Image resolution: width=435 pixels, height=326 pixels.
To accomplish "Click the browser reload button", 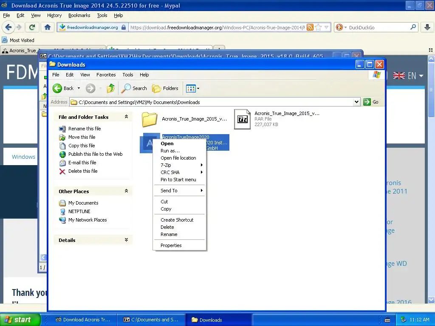I will click(x=32, y=27).
